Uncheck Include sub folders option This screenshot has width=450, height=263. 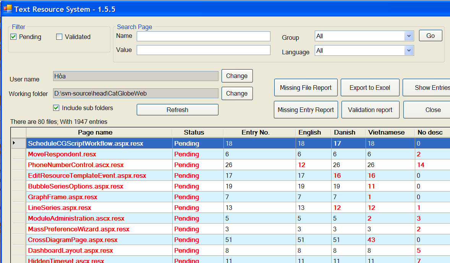57,108
